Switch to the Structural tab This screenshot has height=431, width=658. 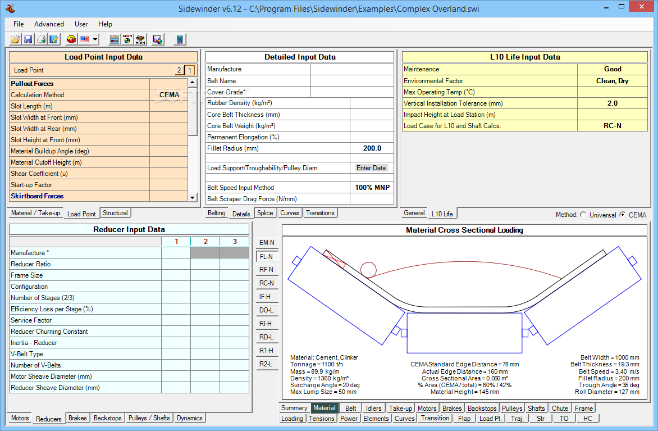[115, 213]
